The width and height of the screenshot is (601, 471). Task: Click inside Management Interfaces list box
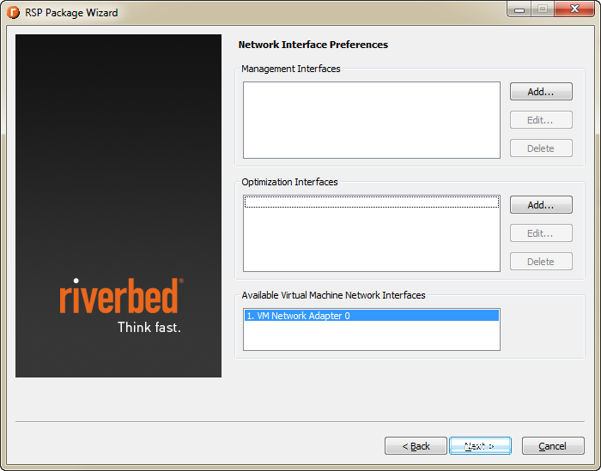pos(372,120)
